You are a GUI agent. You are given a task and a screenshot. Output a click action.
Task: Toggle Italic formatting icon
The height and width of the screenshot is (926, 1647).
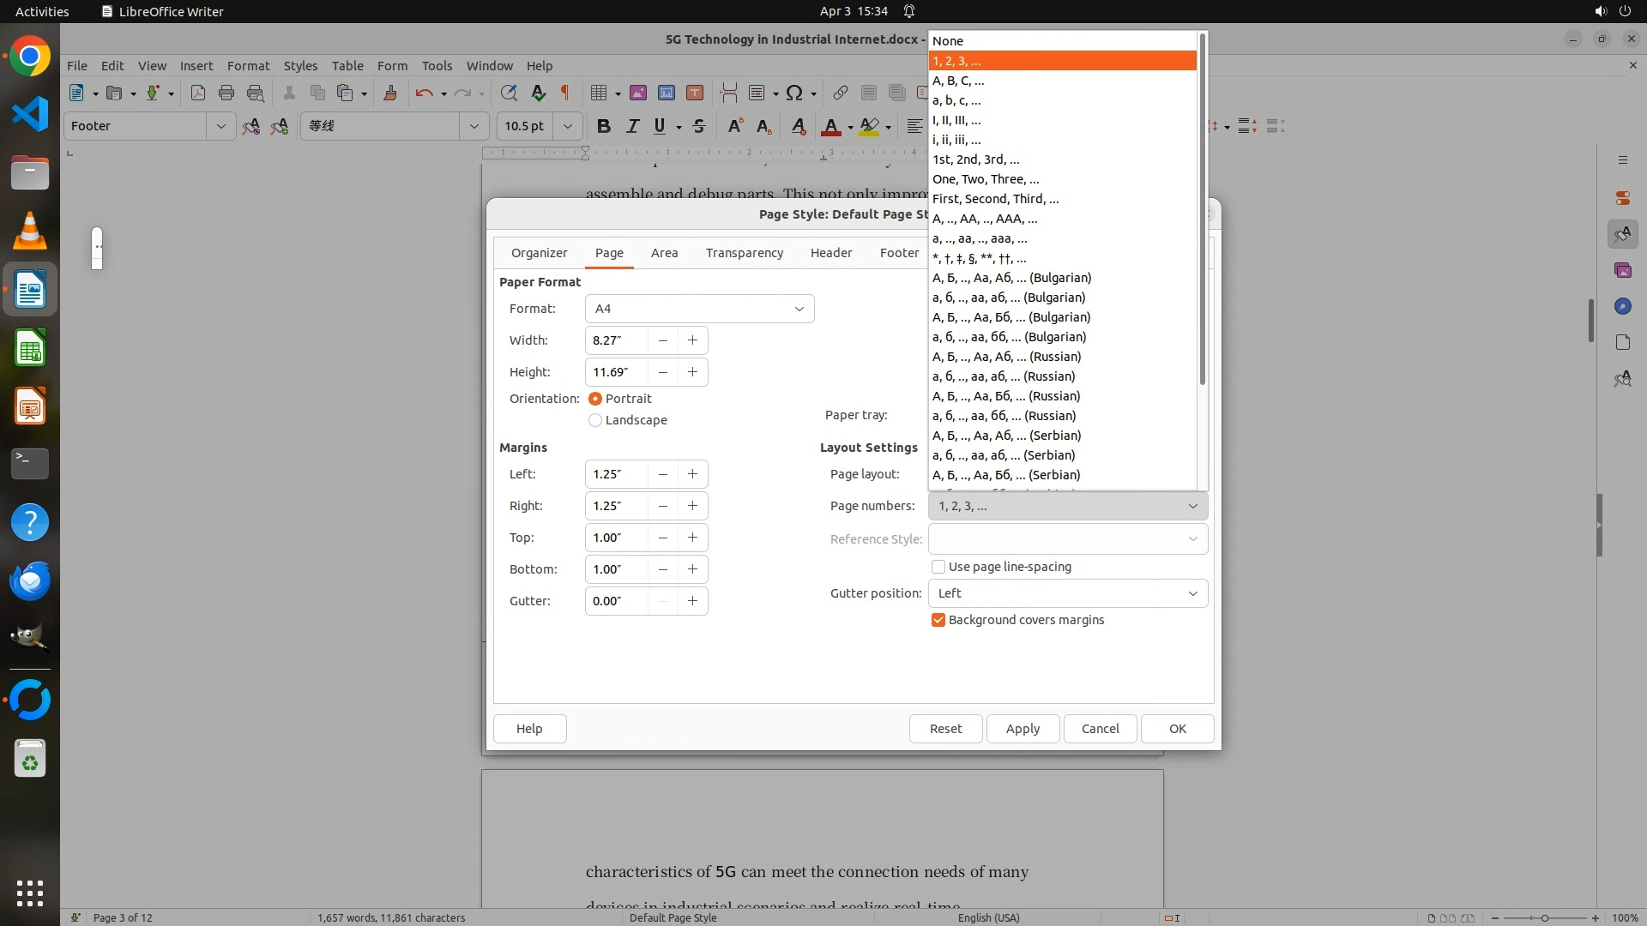[x=632, y=126]
